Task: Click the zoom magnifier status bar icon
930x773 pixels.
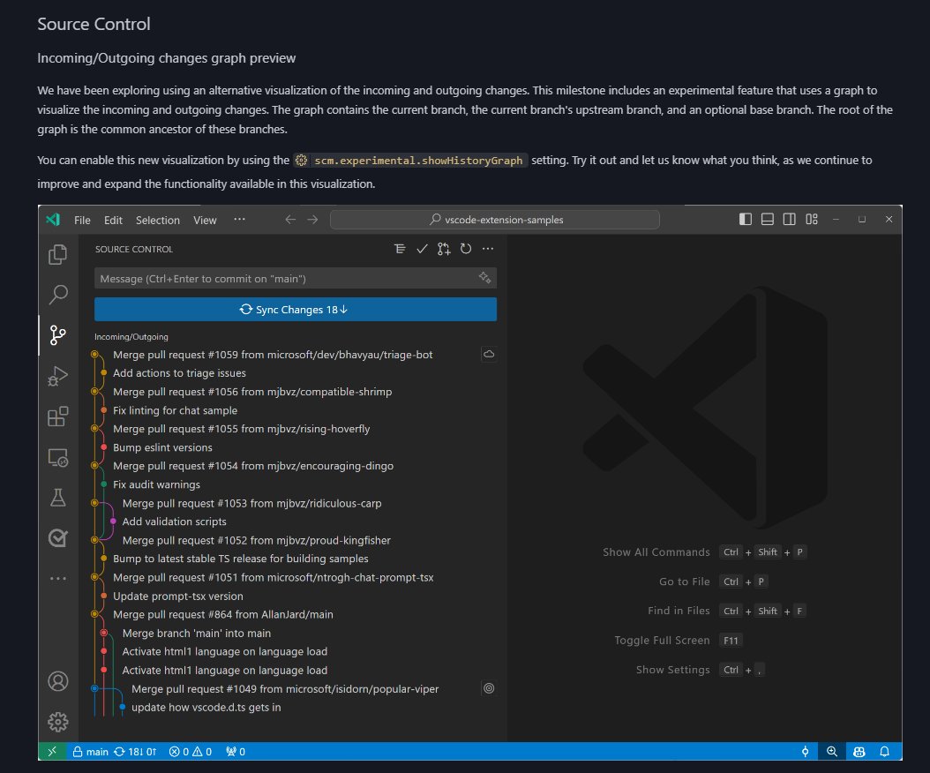Action: point(832,752)
